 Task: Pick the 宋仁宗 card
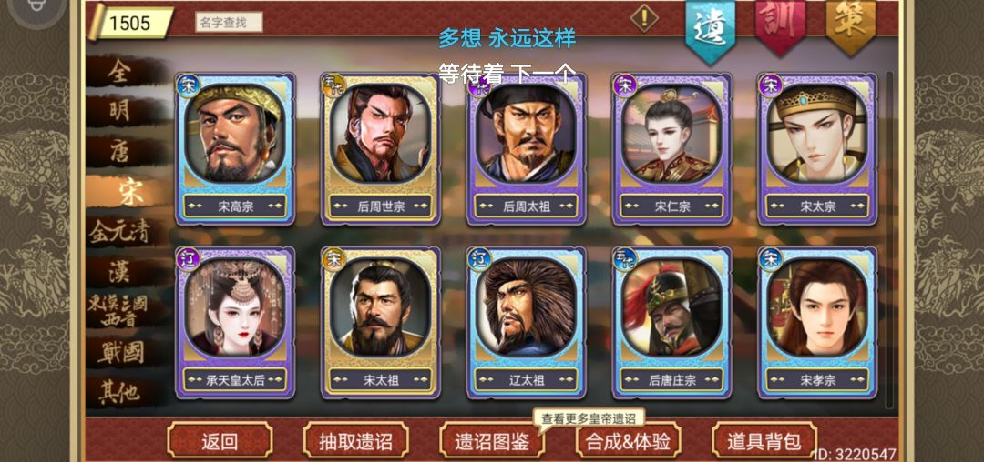click(x=672, y=149)
